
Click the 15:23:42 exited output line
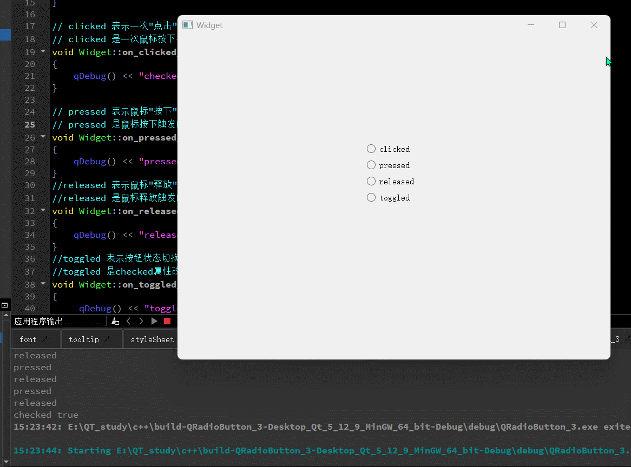[321, 427]
